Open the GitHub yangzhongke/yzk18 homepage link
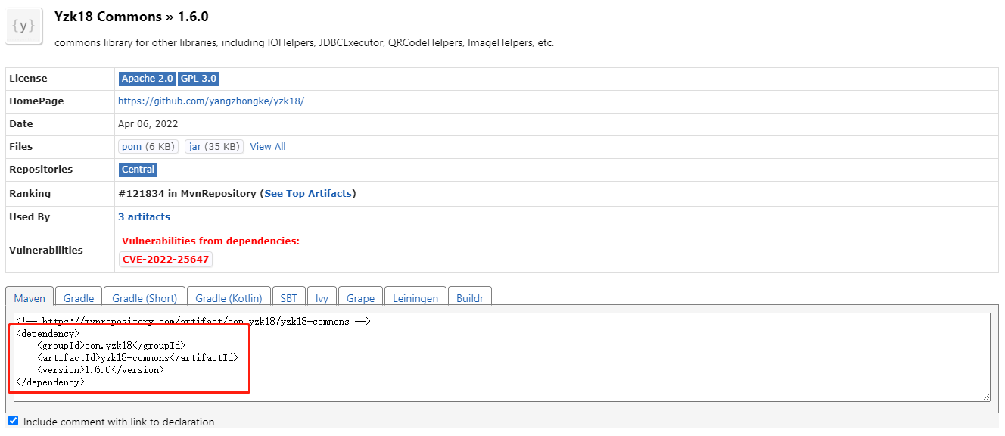 tap(211, 101)
